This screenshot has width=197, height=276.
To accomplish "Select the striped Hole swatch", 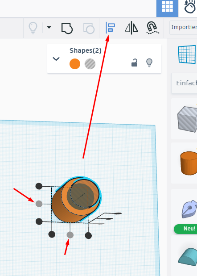I will point(90,64).
